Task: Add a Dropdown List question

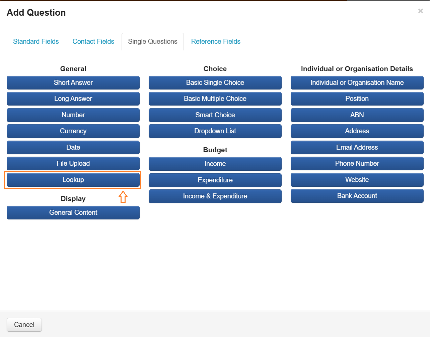Action: pos(215,131)
